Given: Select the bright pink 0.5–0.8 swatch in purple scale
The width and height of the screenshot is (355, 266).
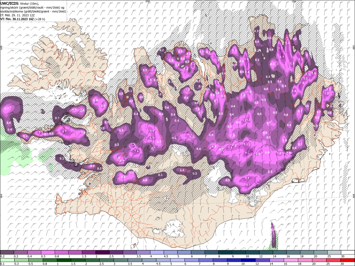Looking at the screenshot, I should tap(48, 252).
